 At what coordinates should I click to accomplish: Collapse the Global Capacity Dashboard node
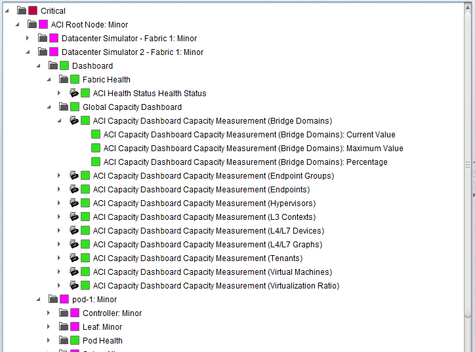click(49, 107)
